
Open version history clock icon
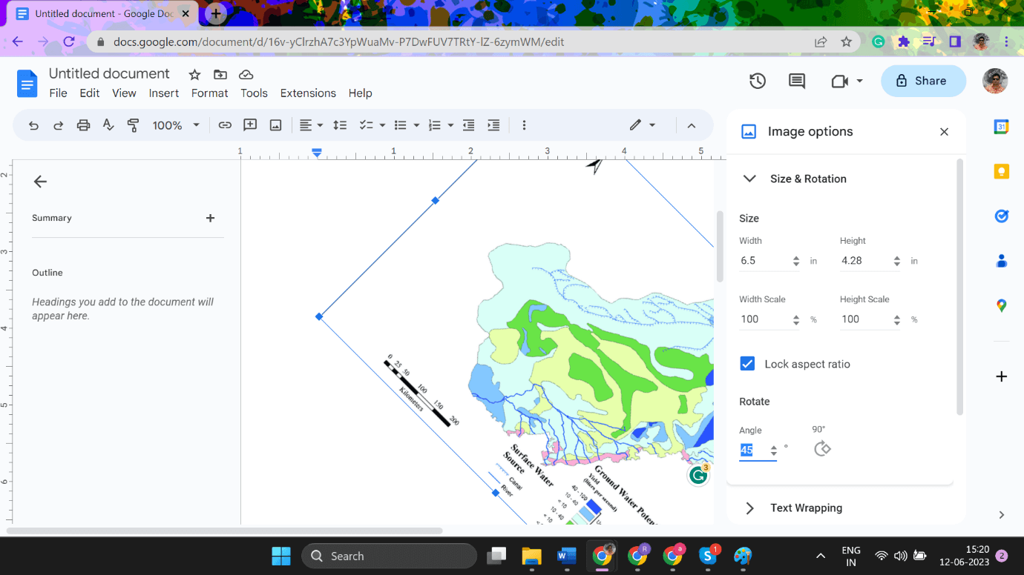click(757, 81)
